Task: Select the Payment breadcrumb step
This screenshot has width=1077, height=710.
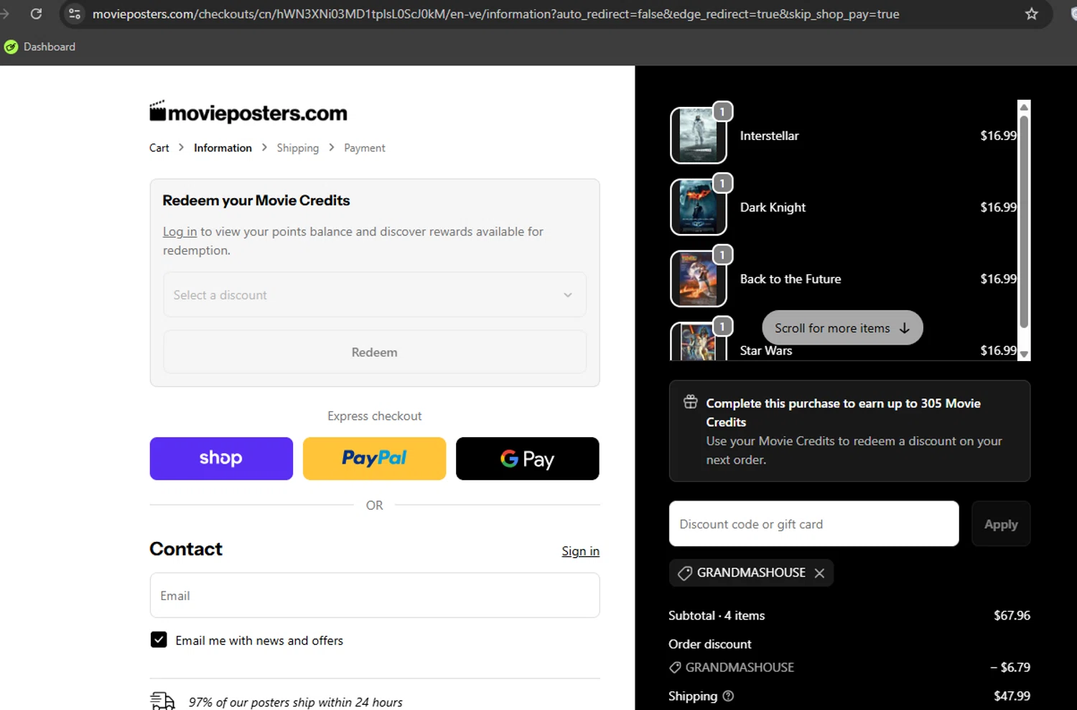Action: (365, 148)
